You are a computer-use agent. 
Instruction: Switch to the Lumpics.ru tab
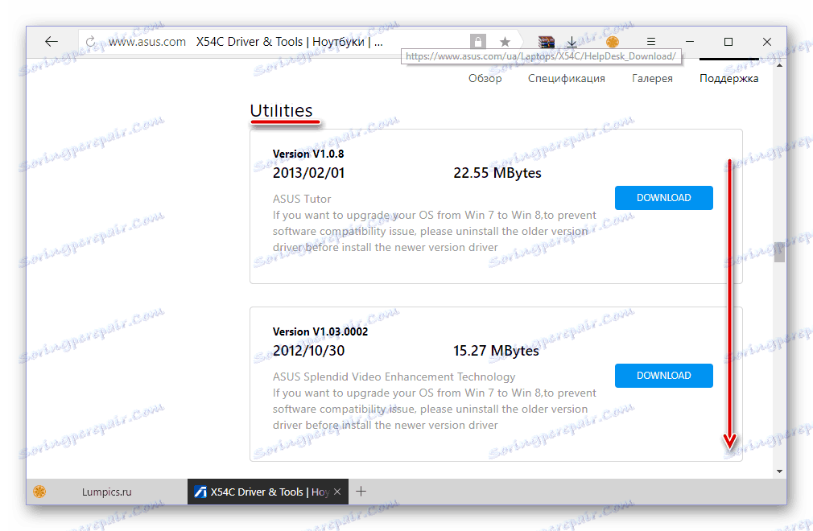click(107, 492)
